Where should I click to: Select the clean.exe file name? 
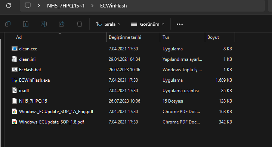pos(28,49)
